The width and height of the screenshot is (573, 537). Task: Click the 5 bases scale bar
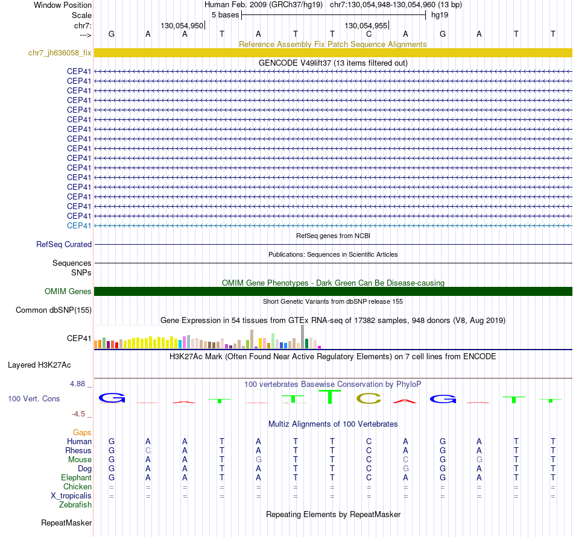point(334,15)
